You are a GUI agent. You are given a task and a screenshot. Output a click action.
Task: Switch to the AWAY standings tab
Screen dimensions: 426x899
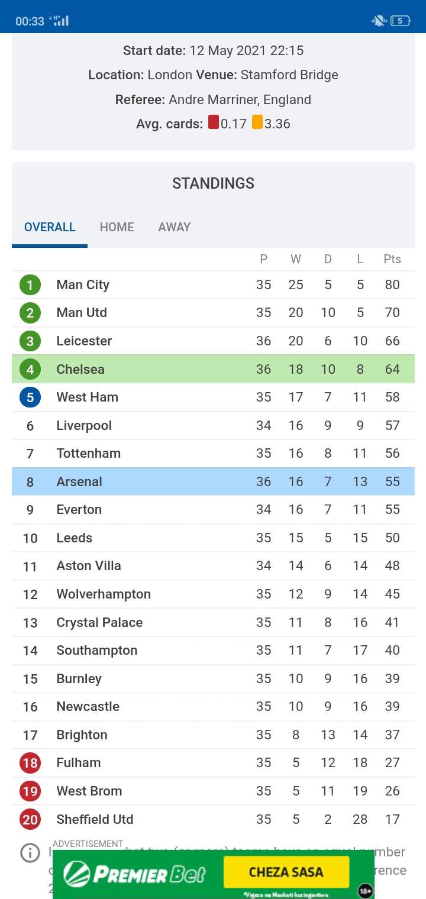(x=174, y=227)
